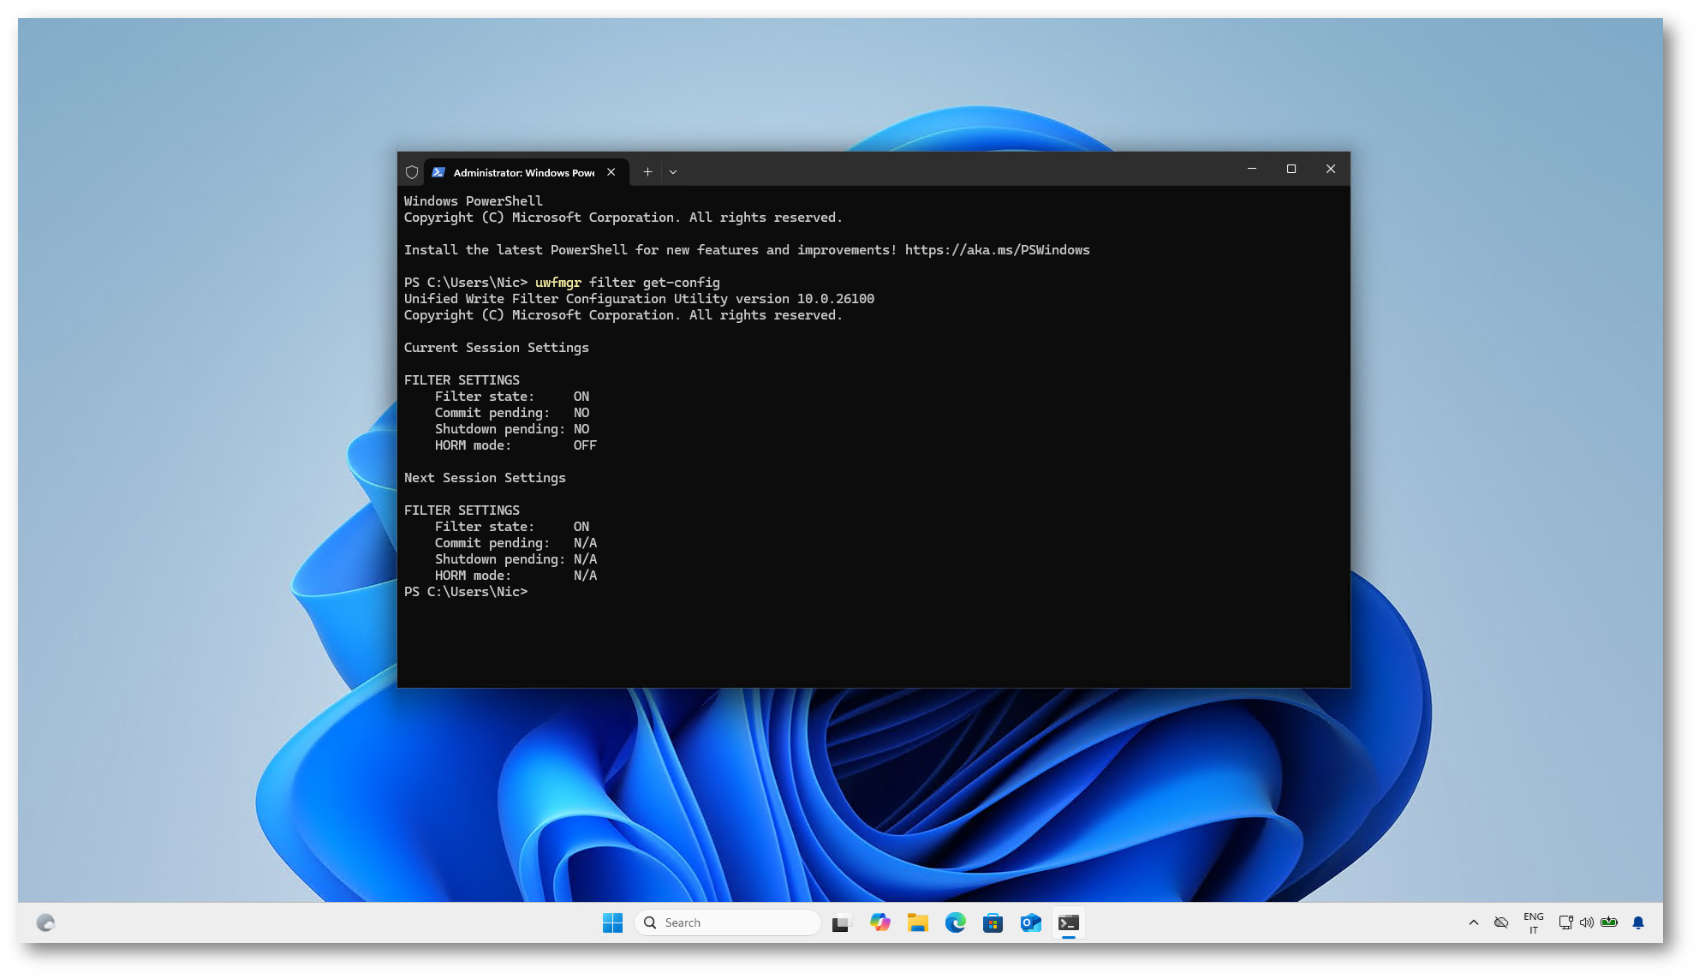This screenshot has height=979, width=1699.
Task: Open Microsoft Store from the taskbar
Action: point(993,922)
